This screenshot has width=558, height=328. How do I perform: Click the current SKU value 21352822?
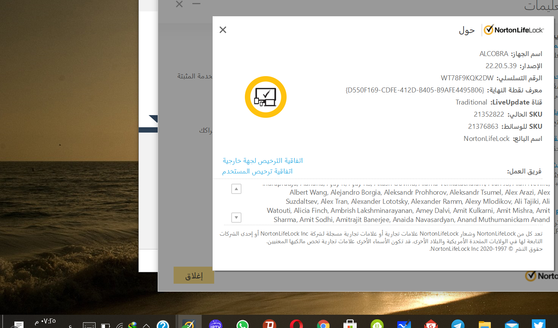point(489,114)
